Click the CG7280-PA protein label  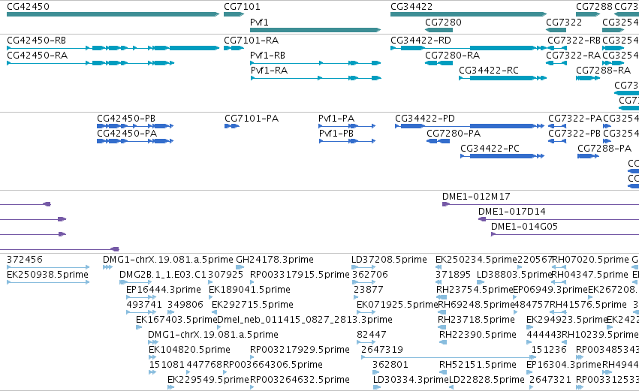tap(454, 134)
